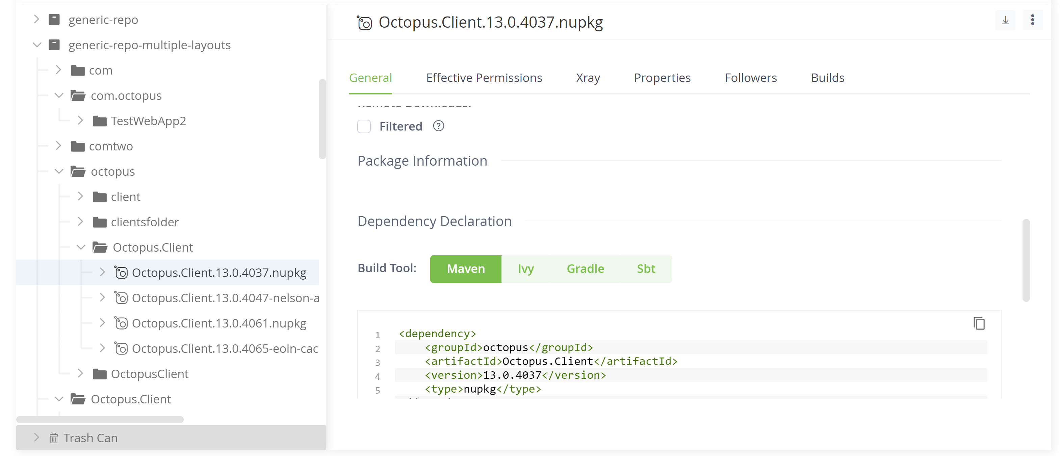The width and height of the screenshot is (1060, 456).
Task: Click the tree's horizontal scrollbar
Action: tap(100, 420)
